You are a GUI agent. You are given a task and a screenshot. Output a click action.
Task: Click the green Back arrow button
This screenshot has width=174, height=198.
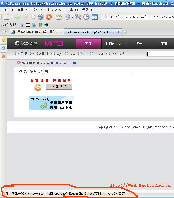coord(17,17)
